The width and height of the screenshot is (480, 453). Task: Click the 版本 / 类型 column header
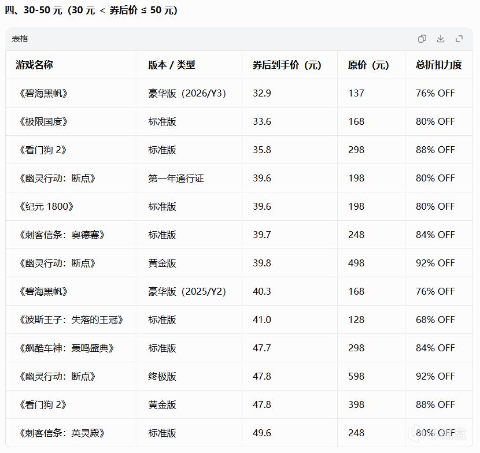coord(172,65)
